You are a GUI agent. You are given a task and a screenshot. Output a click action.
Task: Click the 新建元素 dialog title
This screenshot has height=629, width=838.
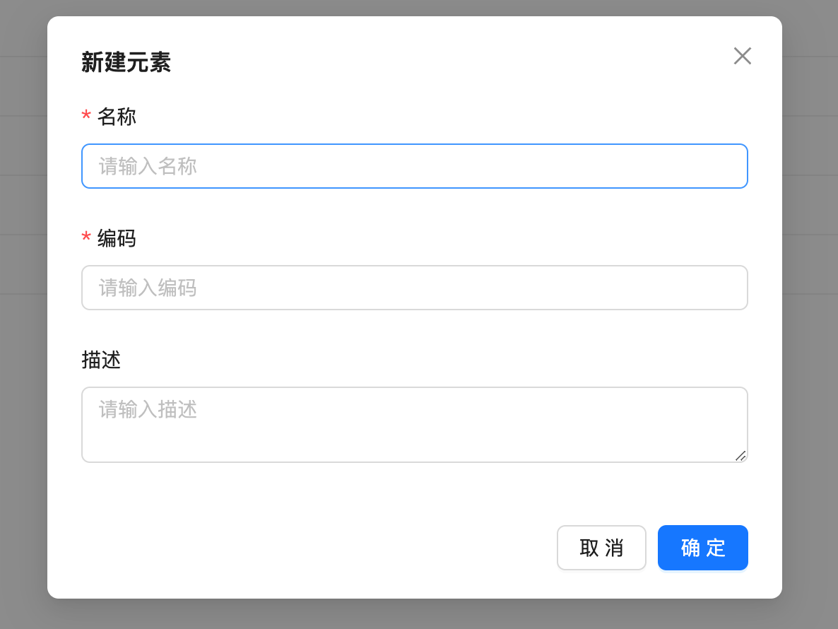[x=125, y=62]
